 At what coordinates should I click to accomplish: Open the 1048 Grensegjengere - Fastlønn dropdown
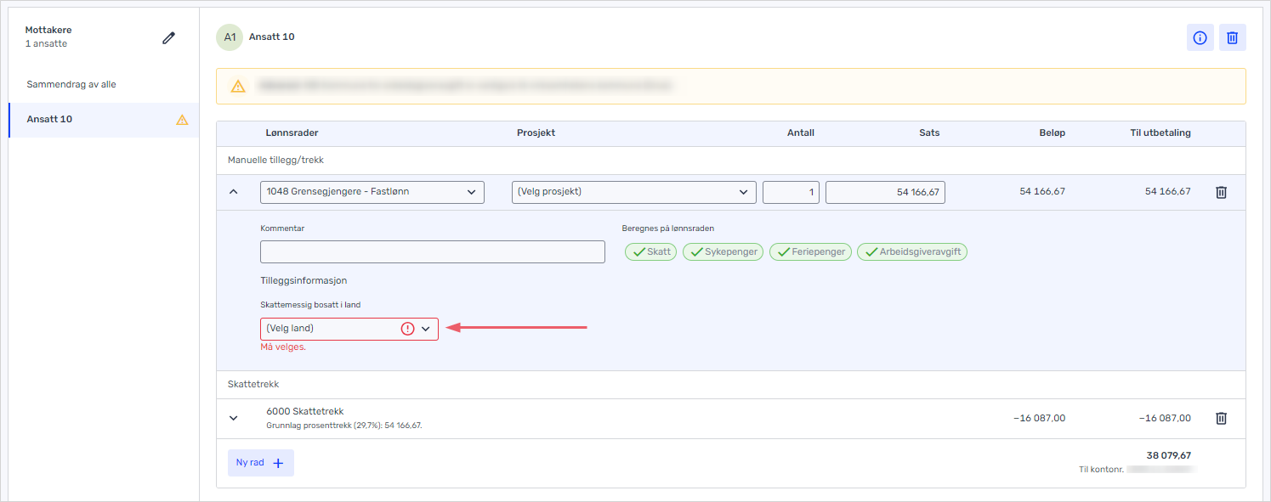pos(372,192)
